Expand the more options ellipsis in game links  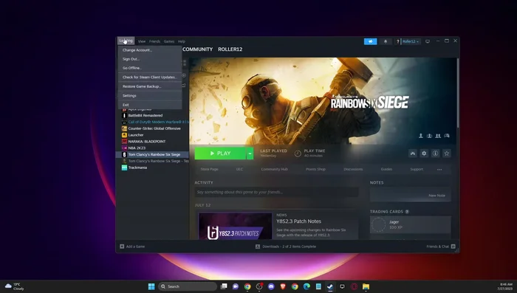439,169
